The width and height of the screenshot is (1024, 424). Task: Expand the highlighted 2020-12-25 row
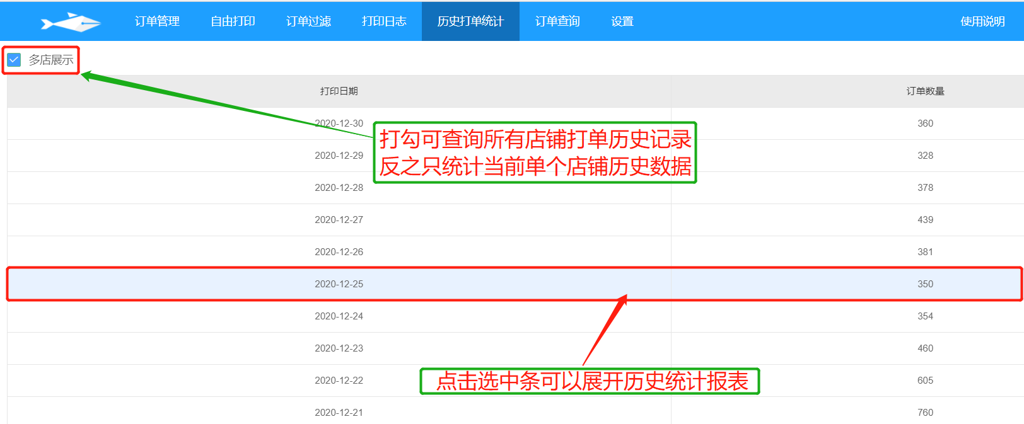tap(339, 284)
